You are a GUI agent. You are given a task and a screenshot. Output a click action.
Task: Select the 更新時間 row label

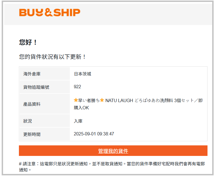pos(32,134)
